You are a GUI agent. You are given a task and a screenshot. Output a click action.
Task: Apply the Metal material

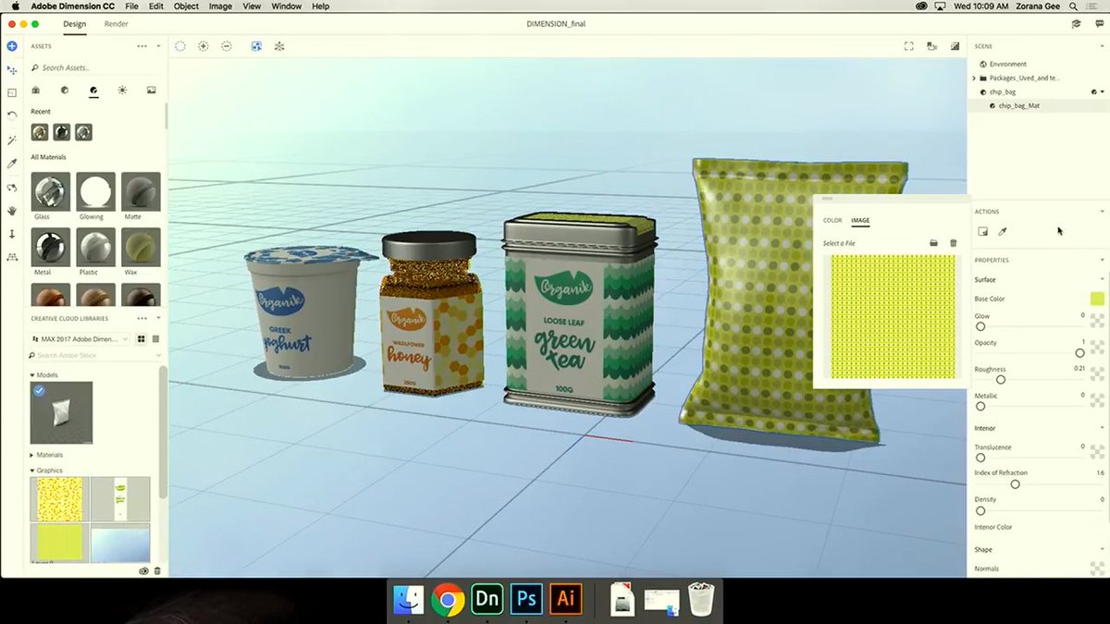(51, 247)
